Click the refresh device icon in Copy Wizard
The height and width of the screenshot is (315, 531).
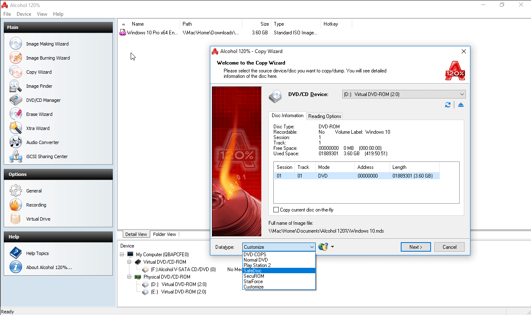(x=448, y=105)
